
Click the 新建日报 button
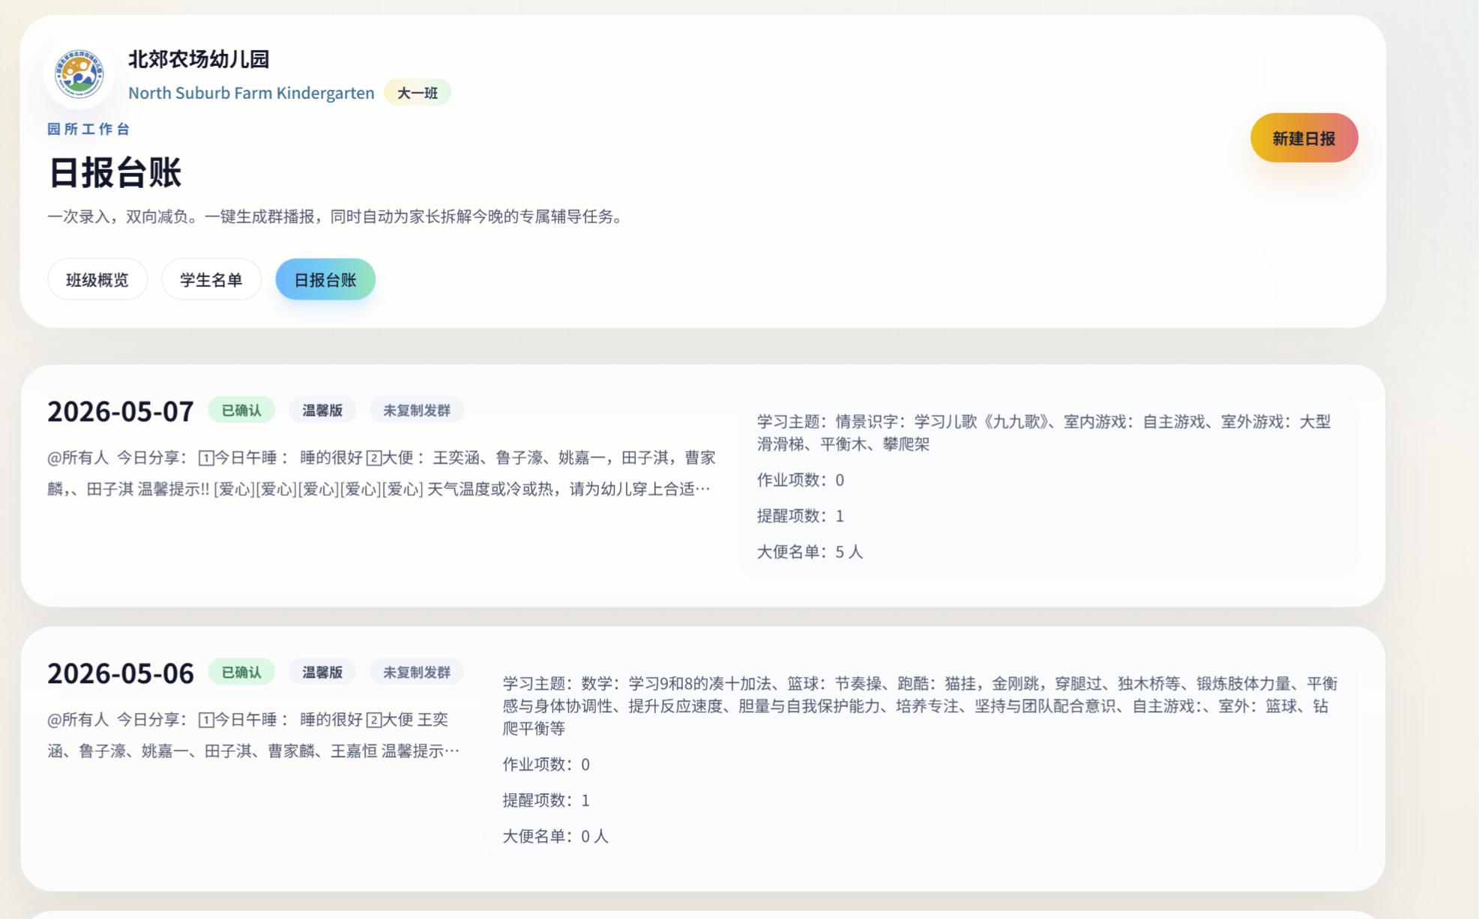click(x=1304, y=138)
